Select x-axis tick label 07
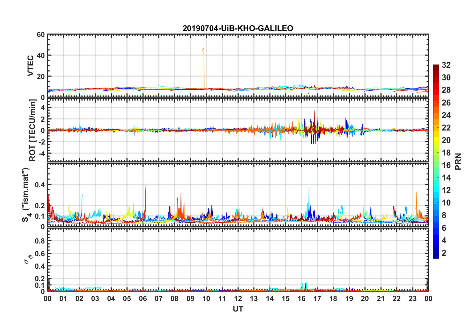This screenshot has width=476, height=323. click(x=159, y=298)
